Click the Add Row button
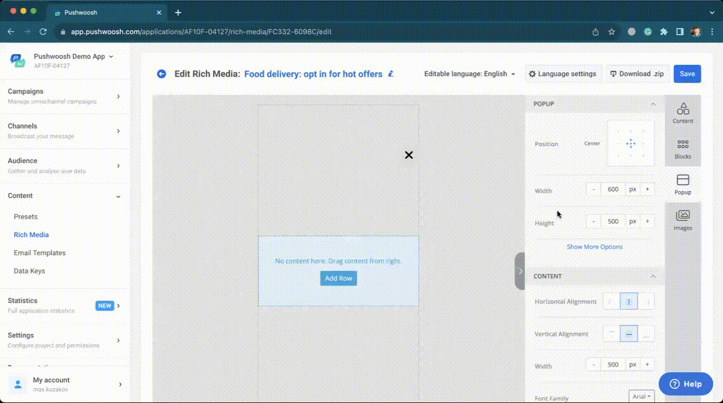The width and height of the screenshot is (723, 403). click(x=339, y=278)
